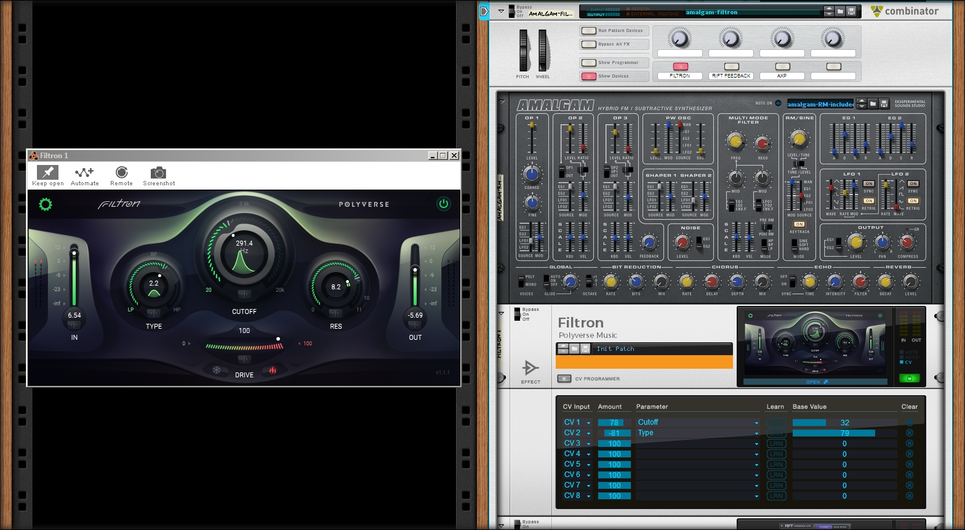This screenshot has height=530, width=965.
Task: Toggle the FILTRON combinator button
Action: point(680,66)
